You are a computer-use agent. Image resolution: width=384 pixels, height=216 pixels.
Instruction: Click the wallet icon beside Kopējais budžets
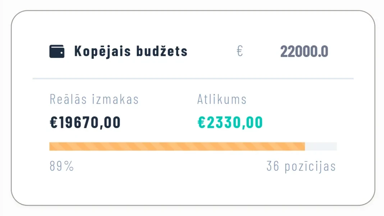pos(56,51)
